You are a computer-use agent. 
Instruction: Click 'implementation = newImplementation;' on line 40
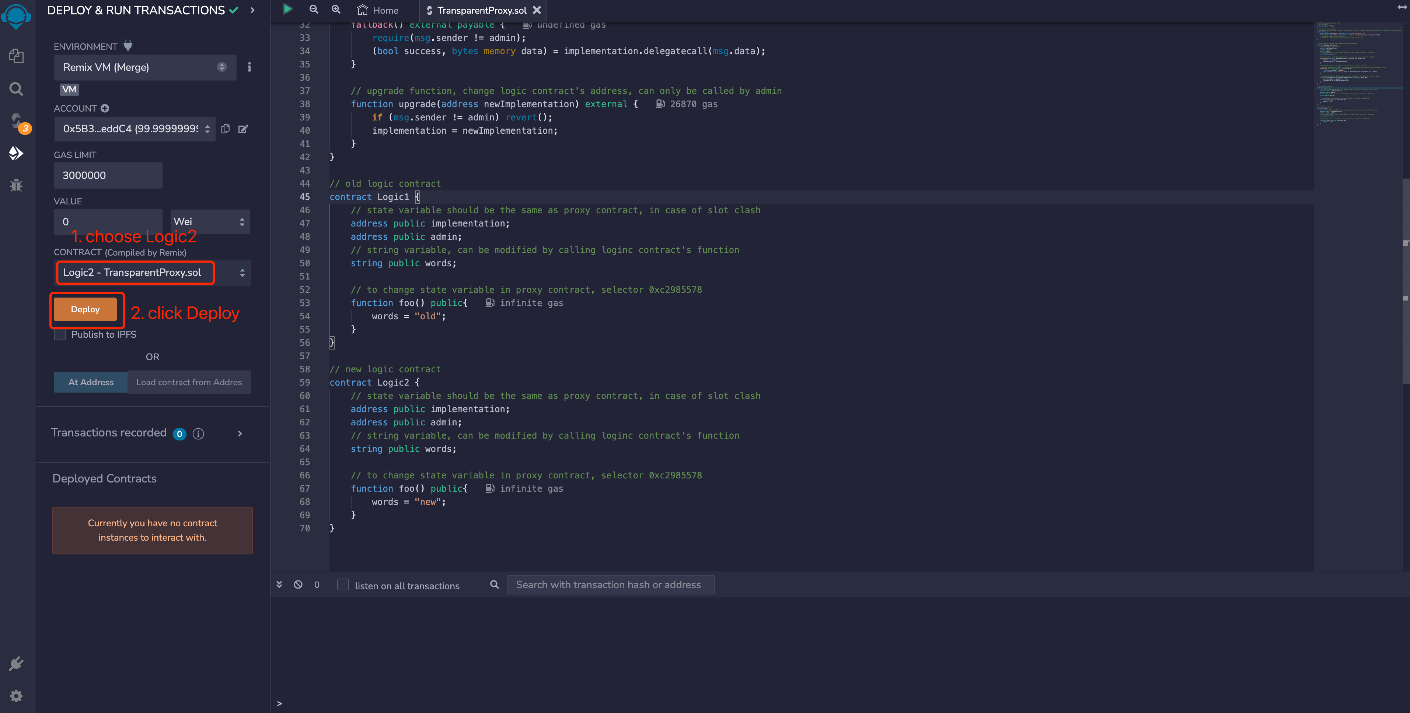pyautogui.click(x=465, y=130)
